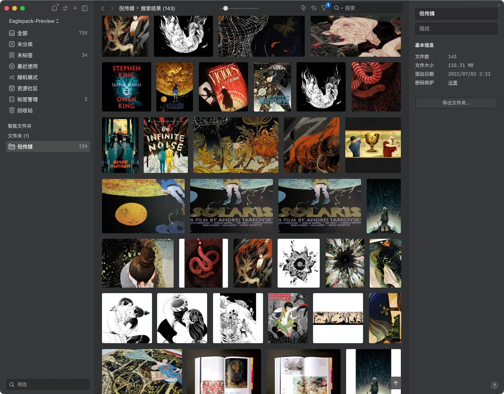This screenshot has height=394, width=504.
Task: Collapse the 文件夹 (1) section header
Action: (x=19, y=136)
